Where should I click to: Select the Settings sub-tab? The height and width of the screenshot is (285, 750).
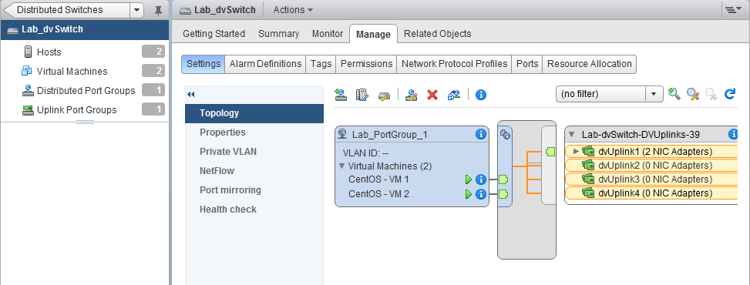203,64
